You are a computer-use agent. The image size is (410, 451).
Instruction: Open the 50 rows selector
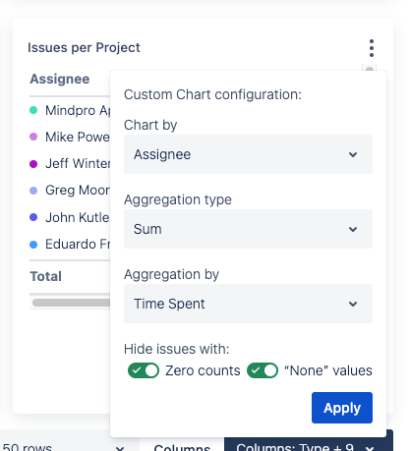[x=64, y=447]
